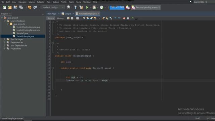Shift line right with blue arrow icon

click(x=119, y=18)
